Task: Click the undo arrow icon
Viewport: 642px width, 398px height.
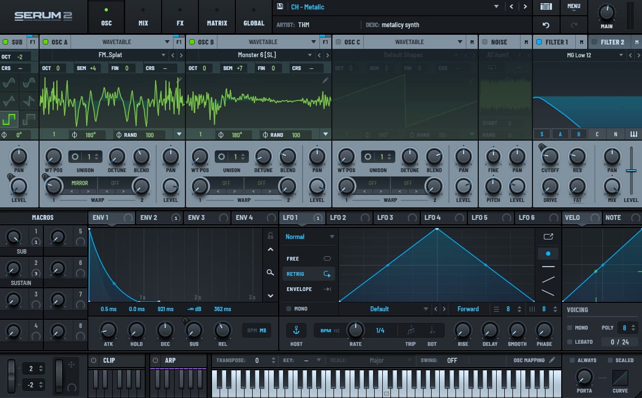Action: pos(546,25)
